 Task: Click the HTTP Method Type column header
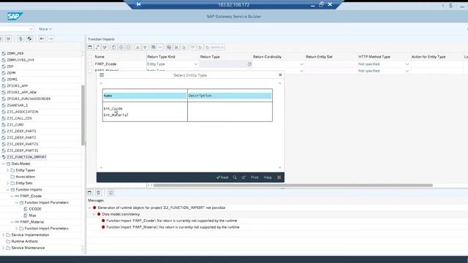[374, 57]
